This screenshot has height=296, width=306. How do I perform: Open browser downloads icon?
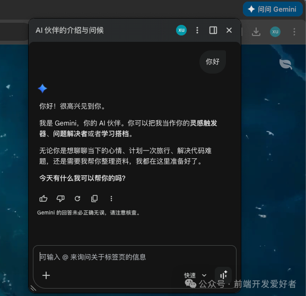coord(256,32)
